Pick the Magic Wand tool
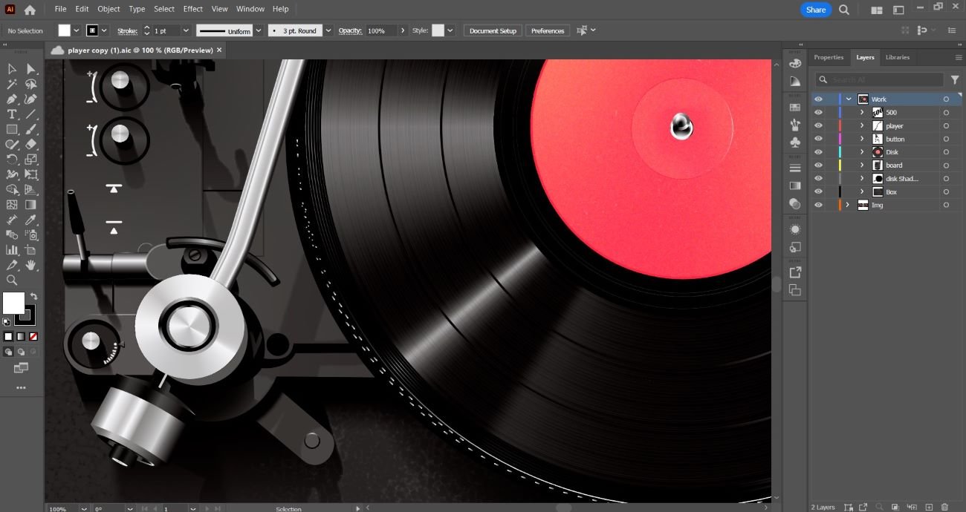Viewport: 966px width, 512px height. coord(12,84)
